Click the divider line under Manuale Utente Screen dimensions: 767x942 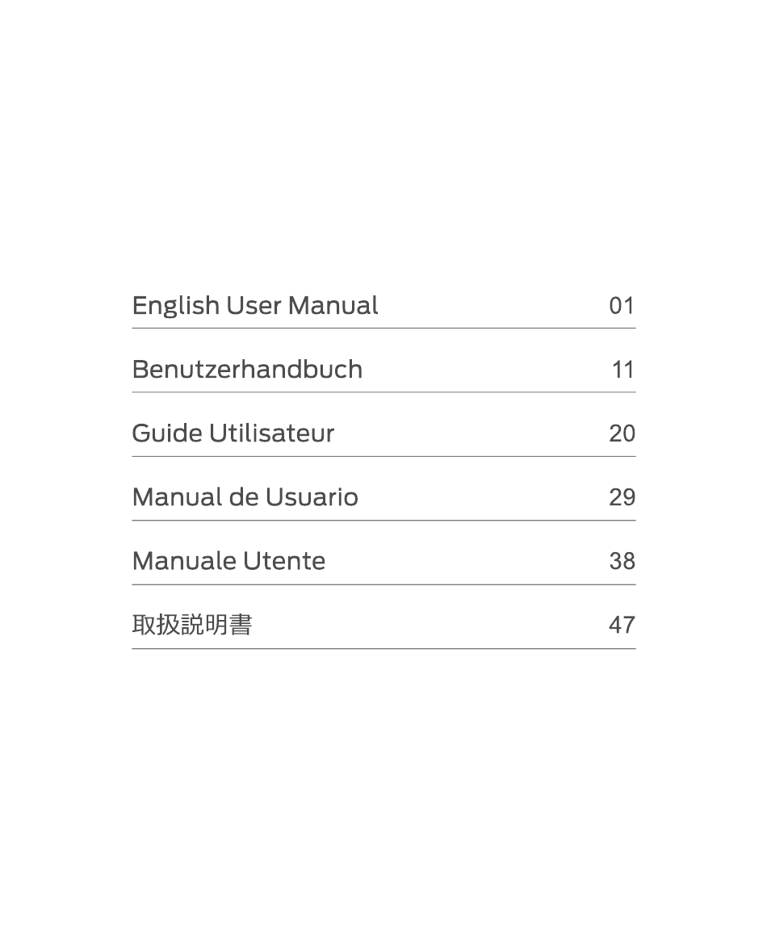click(383, 584)
